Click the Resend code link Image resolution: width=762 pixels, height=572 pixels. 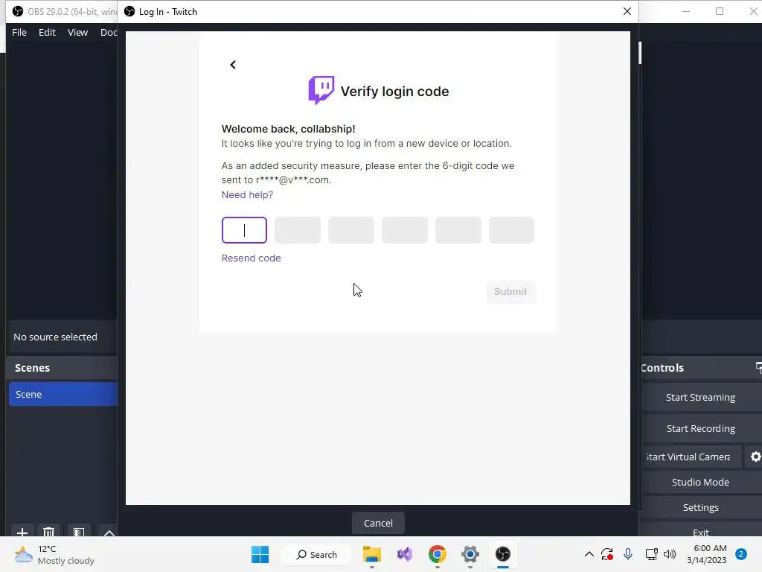[x=252, y=258]
